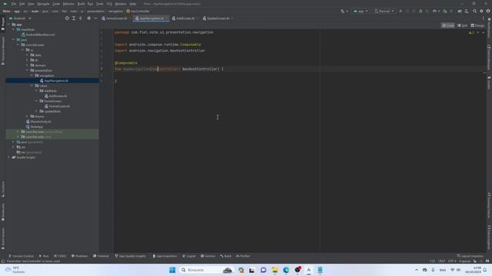Open the Device Manager toolbar icon

(x=467, y=11)
